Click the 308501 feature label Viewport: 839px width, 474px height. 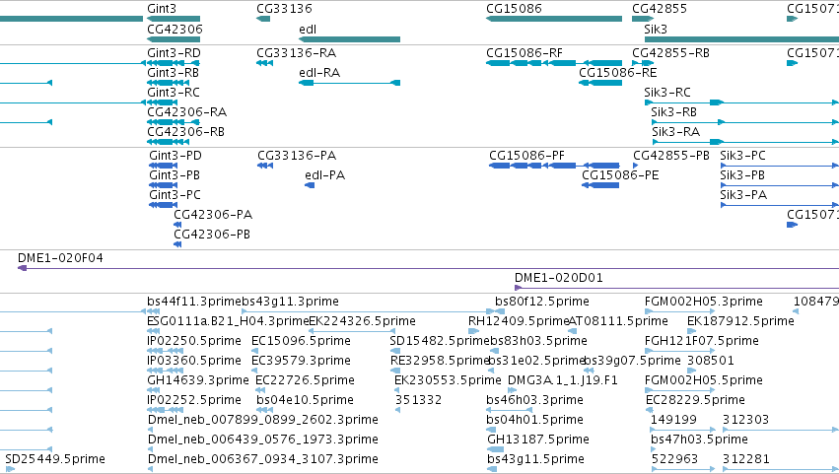[711, 361]
